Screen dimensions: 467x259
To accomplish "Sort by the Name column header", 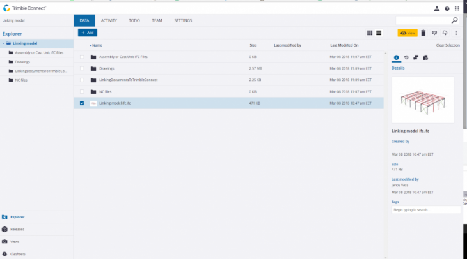I will (x=97, y=45).
